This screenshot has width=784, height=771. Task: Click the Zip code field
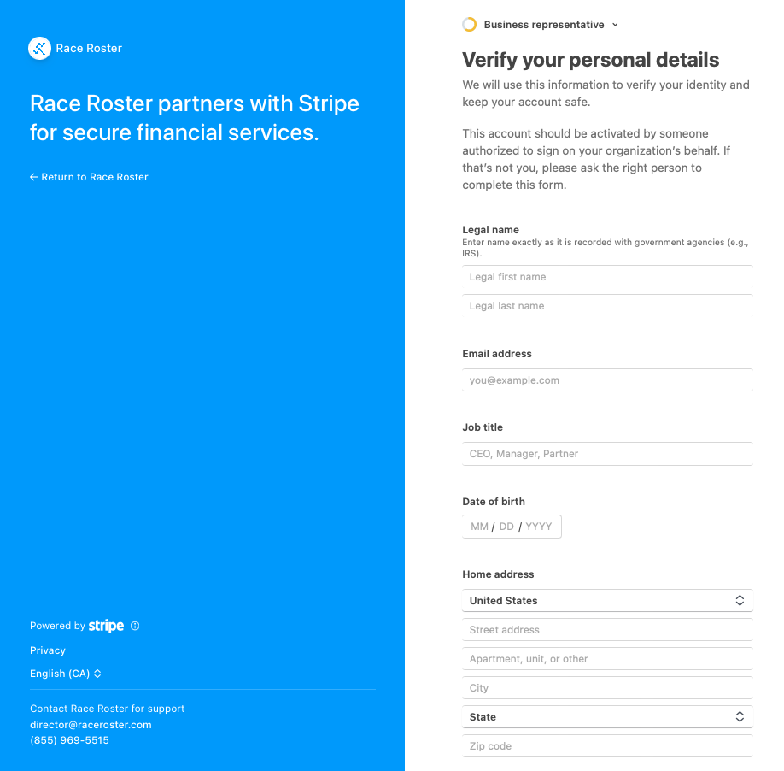607,746
